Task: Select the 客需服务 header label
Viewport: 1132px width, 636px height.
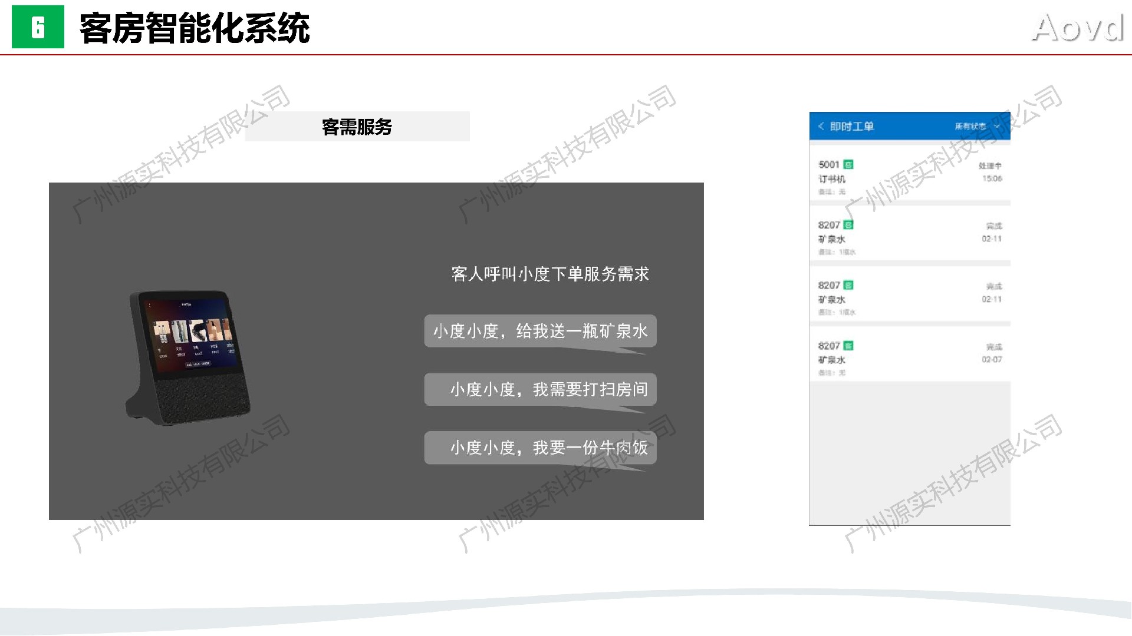Action: point(357,127)
